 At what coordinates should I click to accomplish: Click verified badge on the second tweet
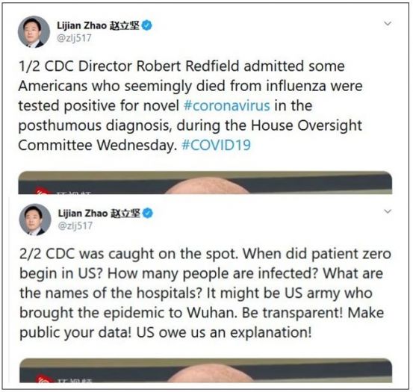pos(148,214)
